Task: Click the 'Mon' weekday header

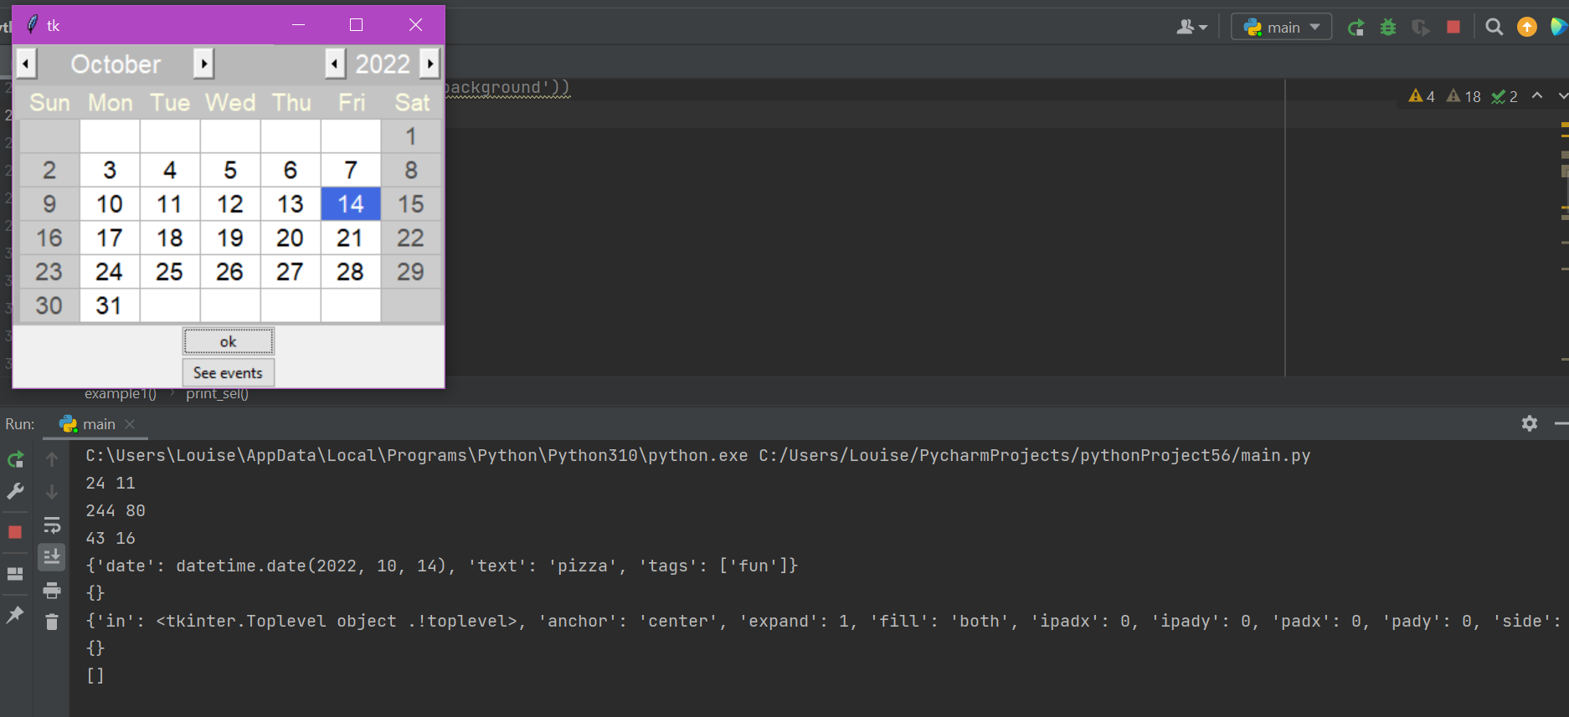Action: [x=111, y=102]
